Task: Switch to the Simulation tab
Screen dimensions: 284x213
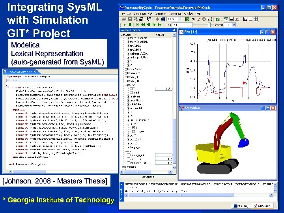Action: click(262, 206)
